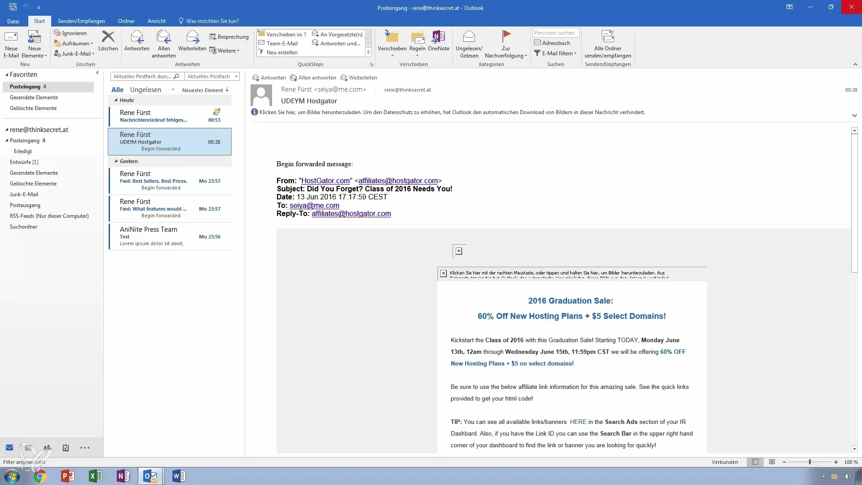Follow the HERE link in the email
Viewport: 862px width, 485px height.
(x=578, y=422)
